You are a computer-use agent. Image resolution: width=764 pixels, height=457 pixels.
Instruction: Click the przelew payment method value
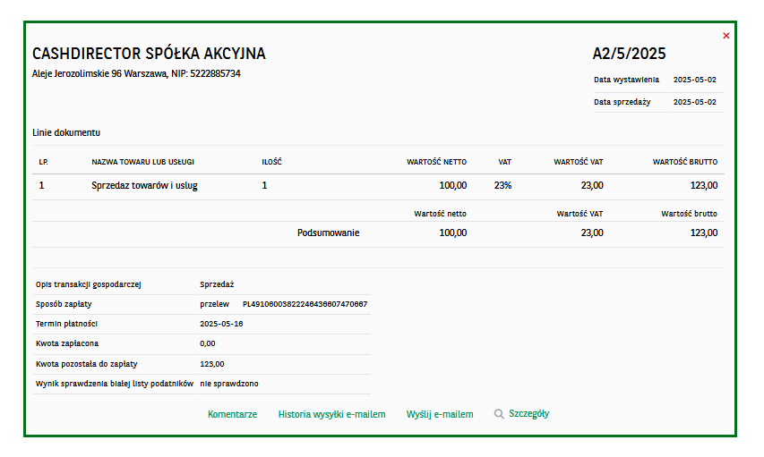pyautogui.click(x=214, y=304)
